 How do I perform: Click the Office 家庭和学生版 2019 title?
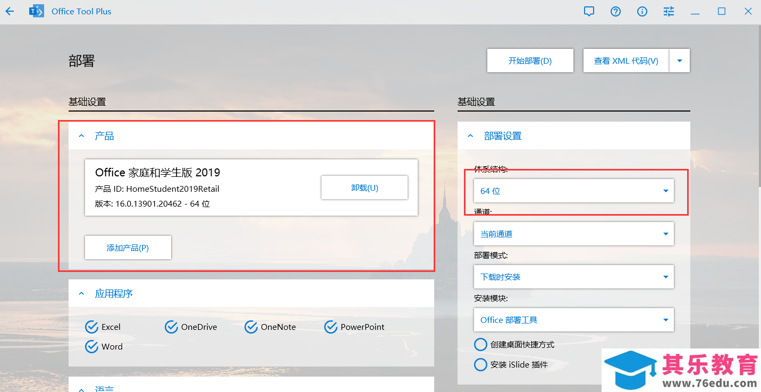pos(157,172)
